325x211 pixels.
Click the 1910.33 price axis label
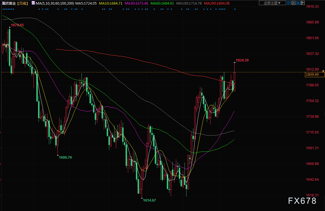[312, 6]
